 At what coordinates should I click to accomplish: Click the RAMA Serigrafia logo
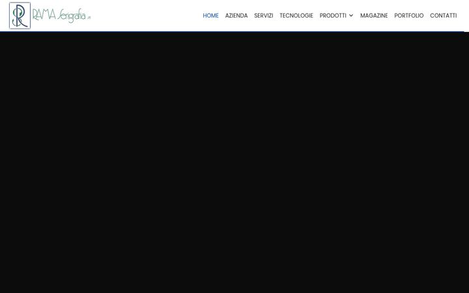(50, 16)
